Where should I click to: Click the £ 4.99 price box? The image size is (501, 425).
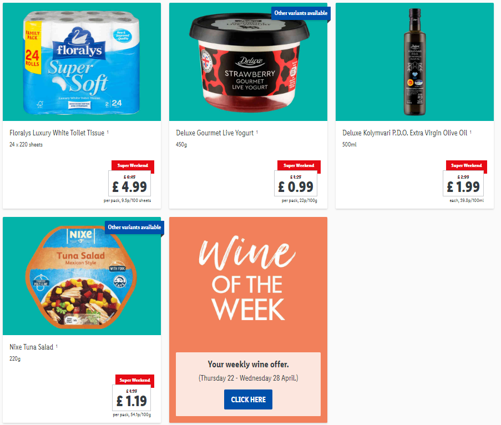coord(129,184)
